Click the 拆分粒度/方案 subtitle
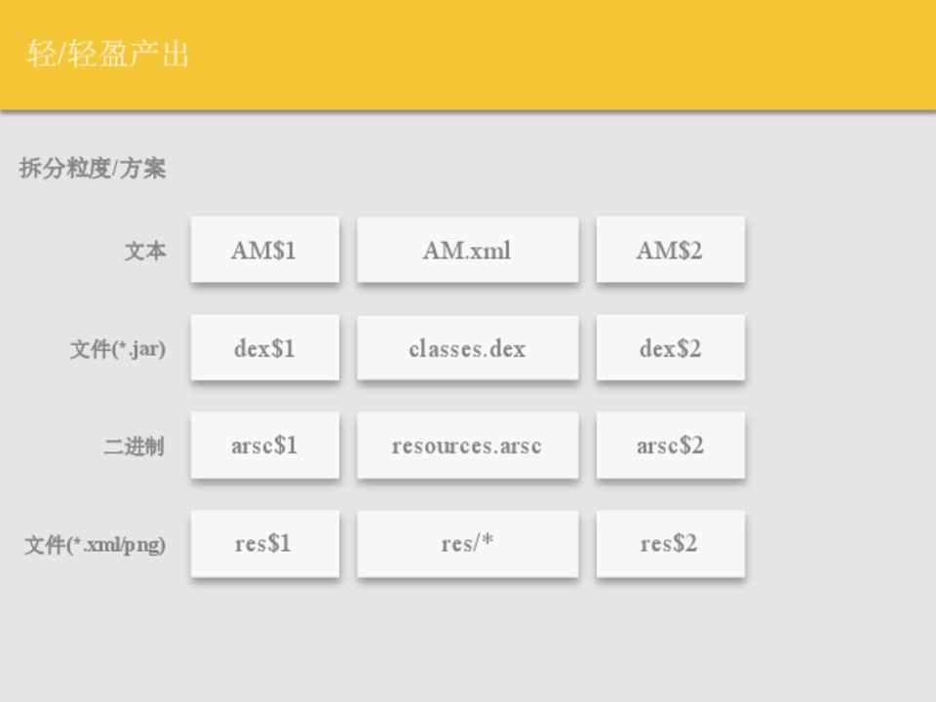The width and height of the screenshot is (936, 702). (93, 169)
